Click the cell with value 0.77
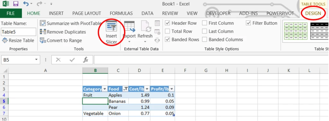Screen dimensions: 329x121 click(x=139, y=113)
